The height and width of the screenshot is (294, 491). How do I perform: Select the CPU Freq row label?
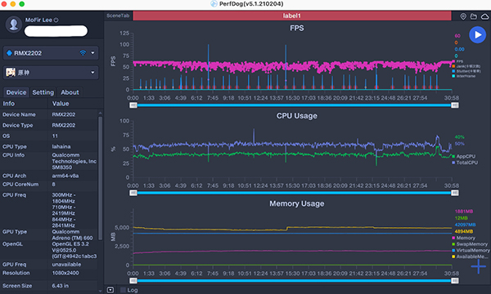pyautogui.click(x=15, y=195)
